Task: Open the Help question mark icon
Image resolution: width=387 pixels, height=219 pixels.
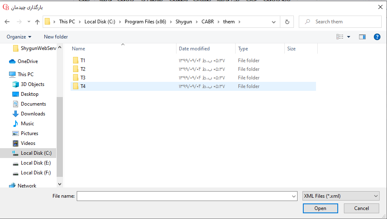Action: coord(377,37)
